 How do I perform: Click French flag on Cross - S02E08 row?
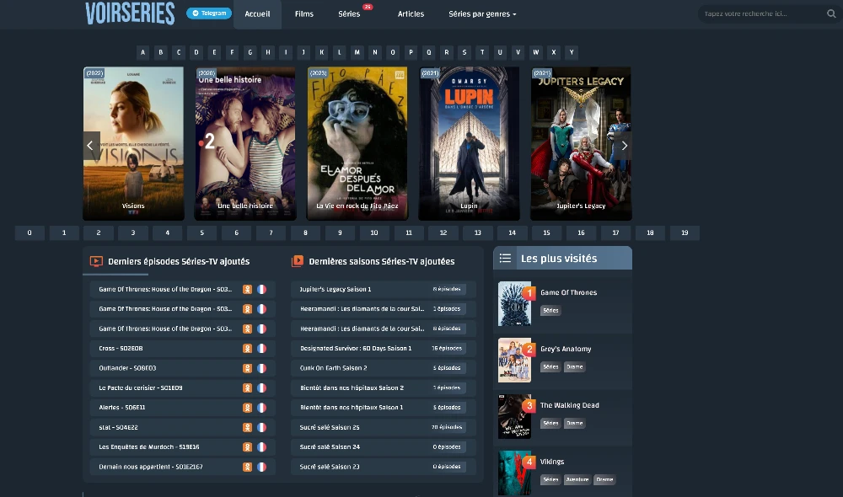coord(262,348)
